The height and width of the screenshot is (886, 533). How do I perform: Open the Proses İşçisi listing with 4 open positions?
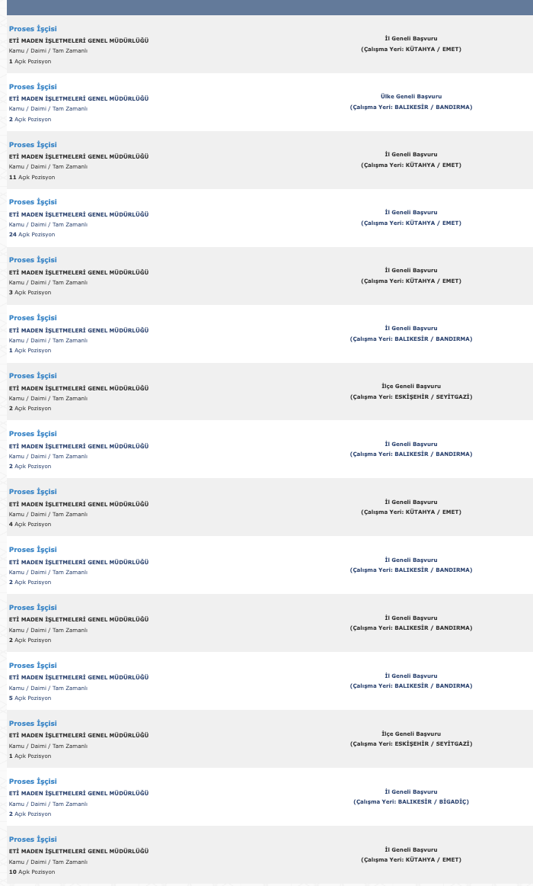point(33,492)
